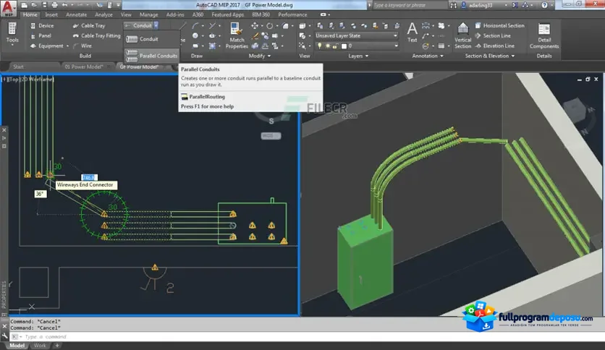Click the Print icon in quick access toolbar
Screen dimensions: 605x350
54,5
